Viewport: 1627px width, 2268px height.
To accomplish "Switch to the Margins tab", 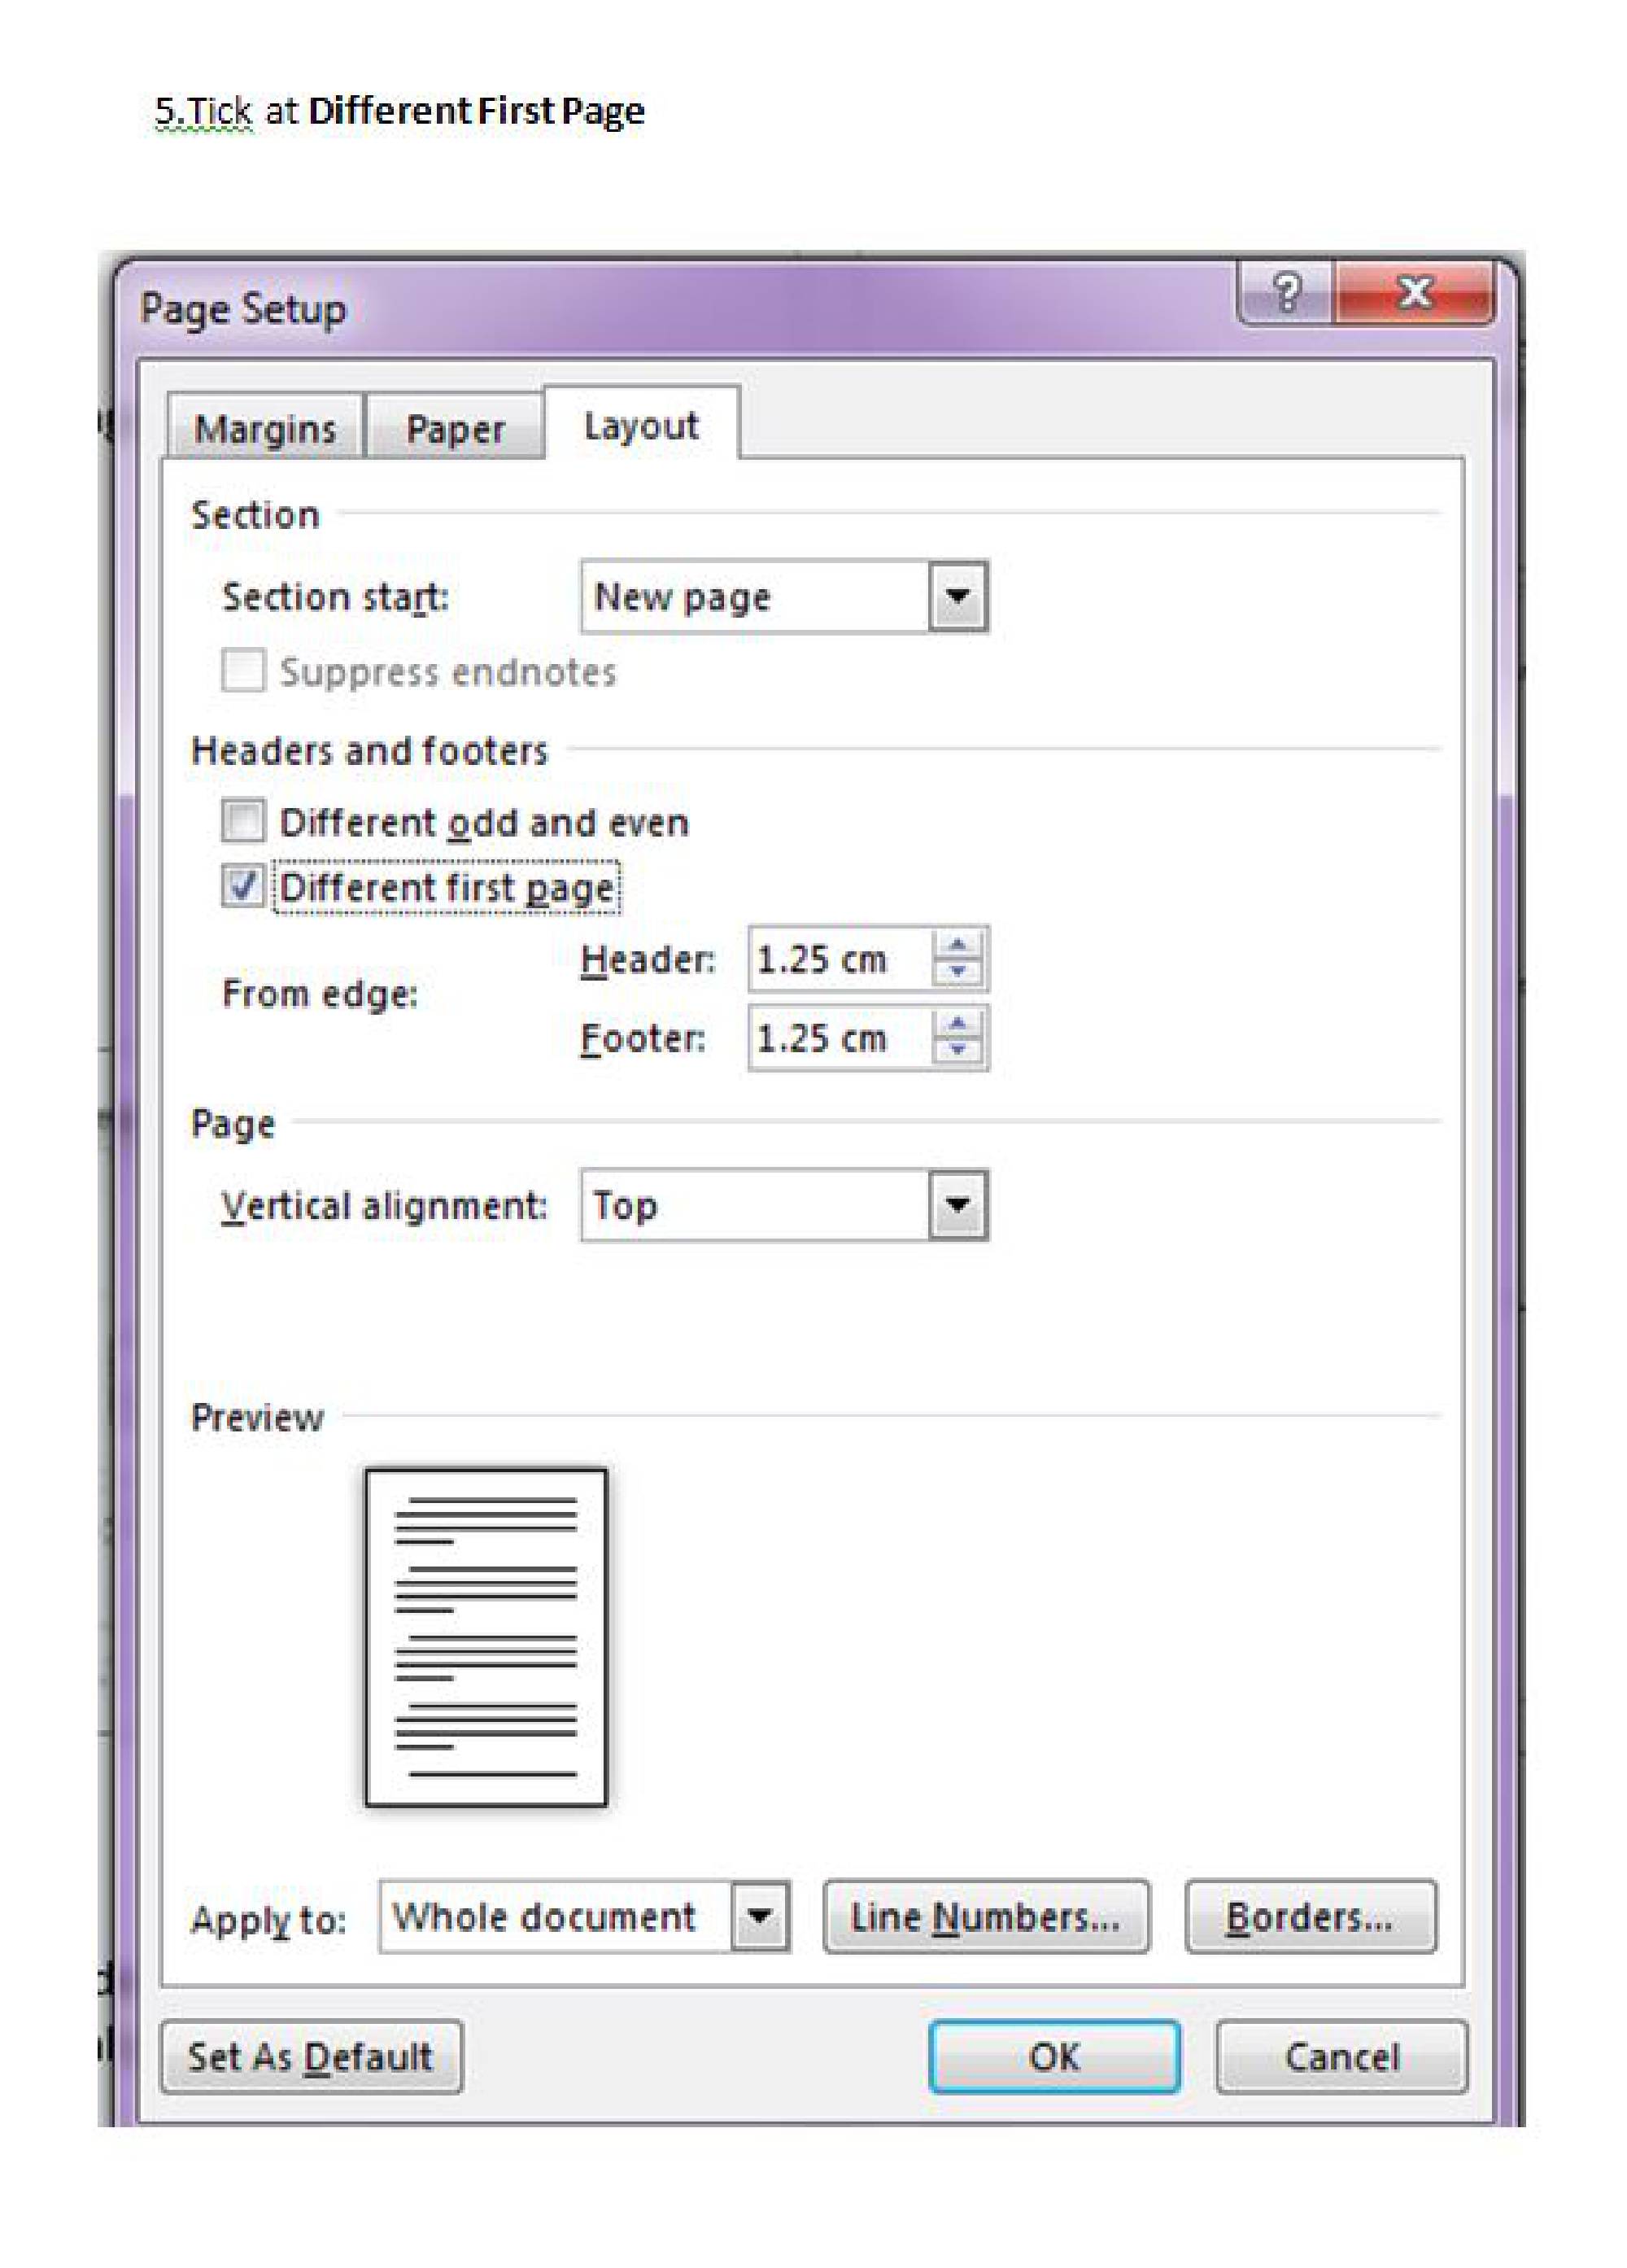I will pos(265,429).
